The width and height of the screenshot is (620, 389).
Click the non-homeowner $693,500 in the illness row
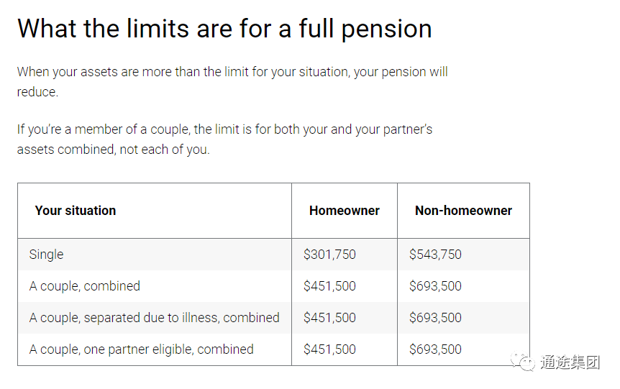(x=435, y=317)
